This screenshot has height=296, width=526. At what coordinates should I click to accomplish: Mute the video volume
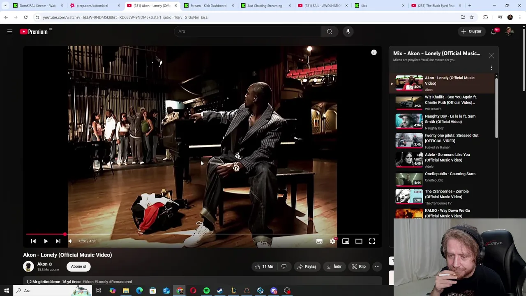pyautogui.click(x=70, y=241)
